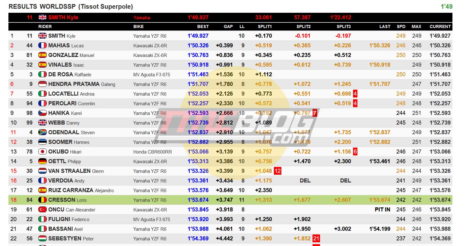Screen dimensions: 473x246
Task: Click the British flag in the black leader banner
Action: click(42, 17)
